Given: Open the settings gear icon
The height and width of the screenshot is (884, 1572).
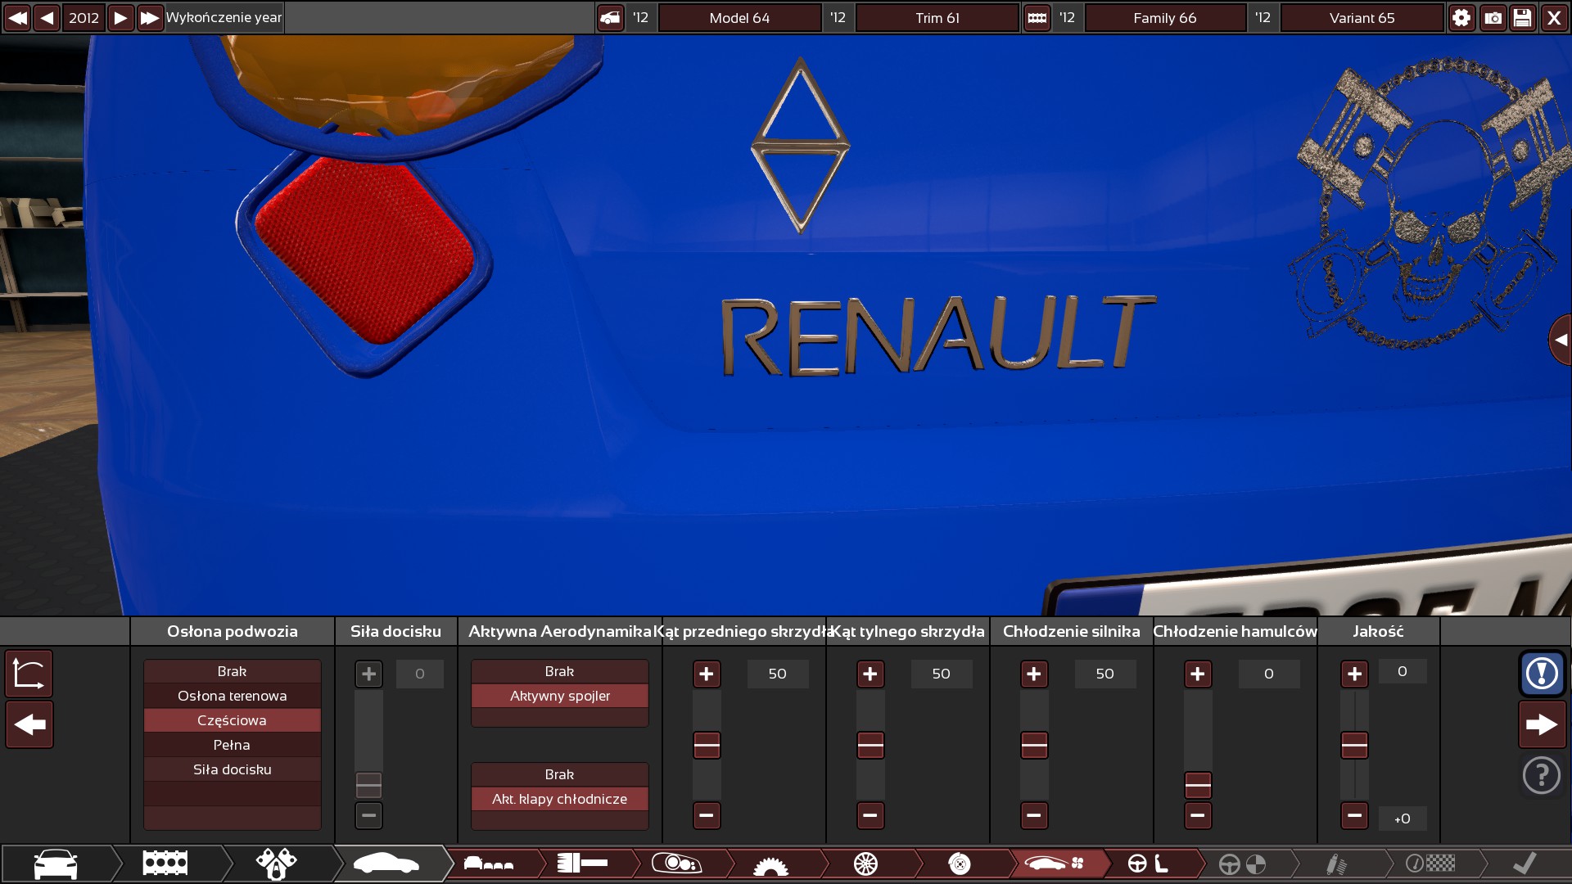Looking at the screenshot, I should (x=1461, y=18).
